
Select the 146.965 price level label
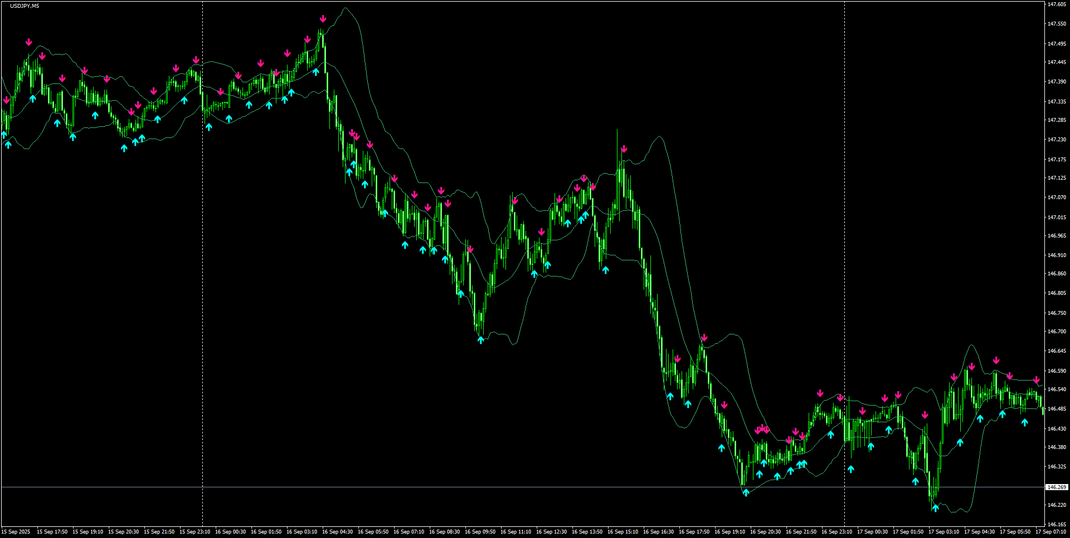pyautogui.click(x=1057, y=236)
